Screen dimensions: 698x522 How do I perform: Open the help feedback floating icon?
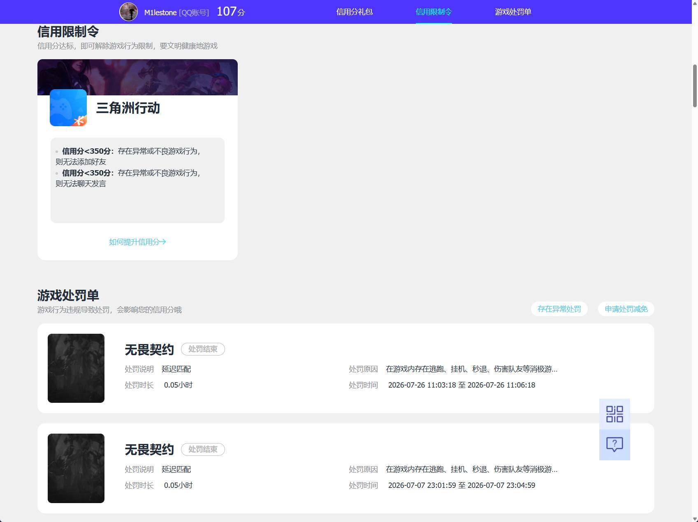pyautogui.click(x=615, y=445)
